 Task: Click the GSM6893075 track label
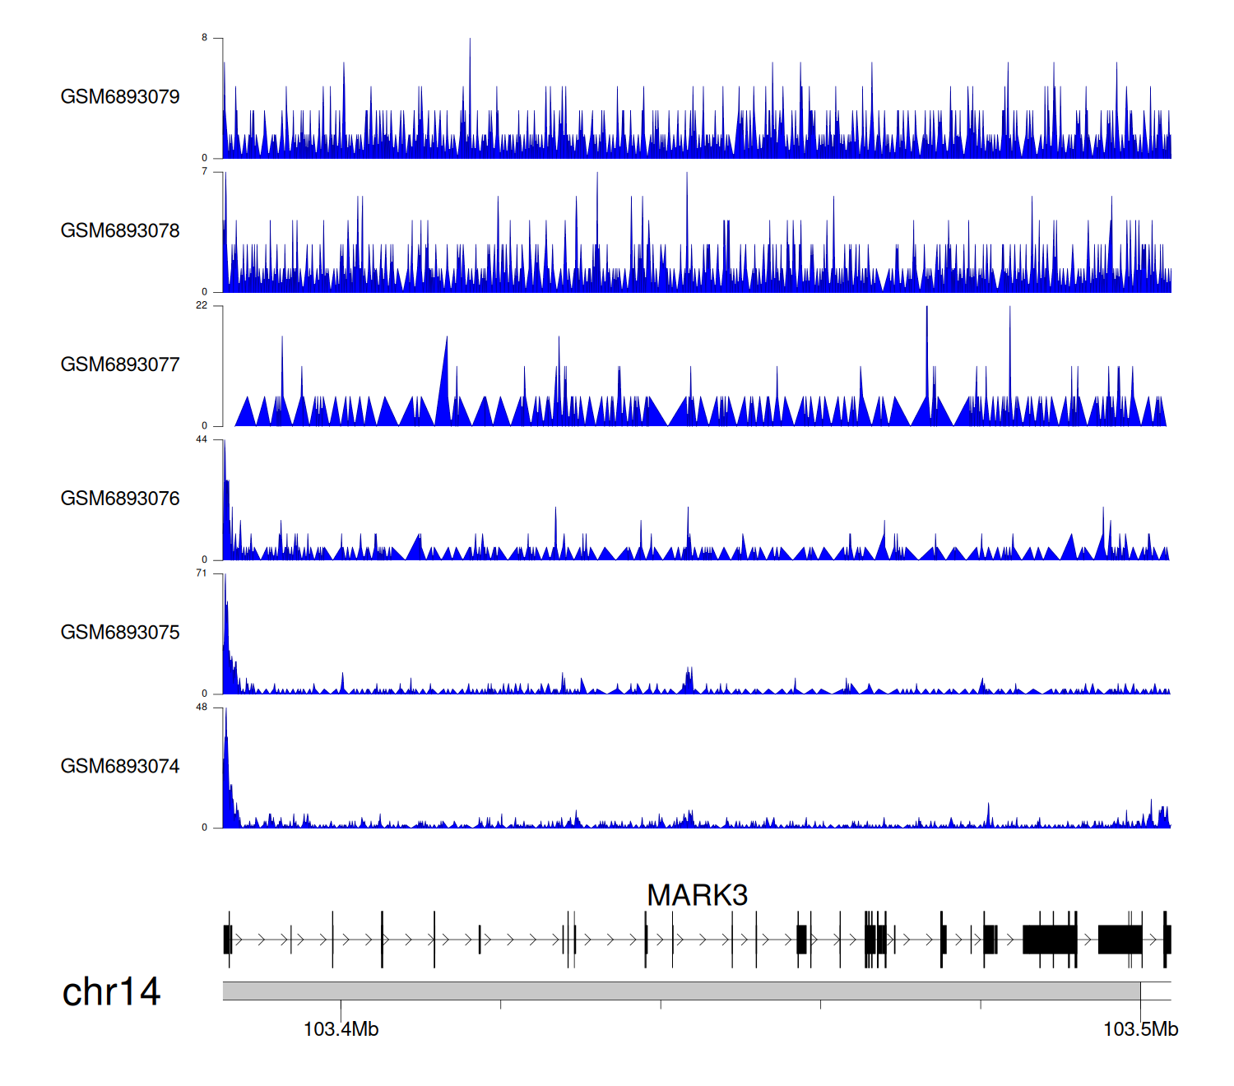click(120, 633)
